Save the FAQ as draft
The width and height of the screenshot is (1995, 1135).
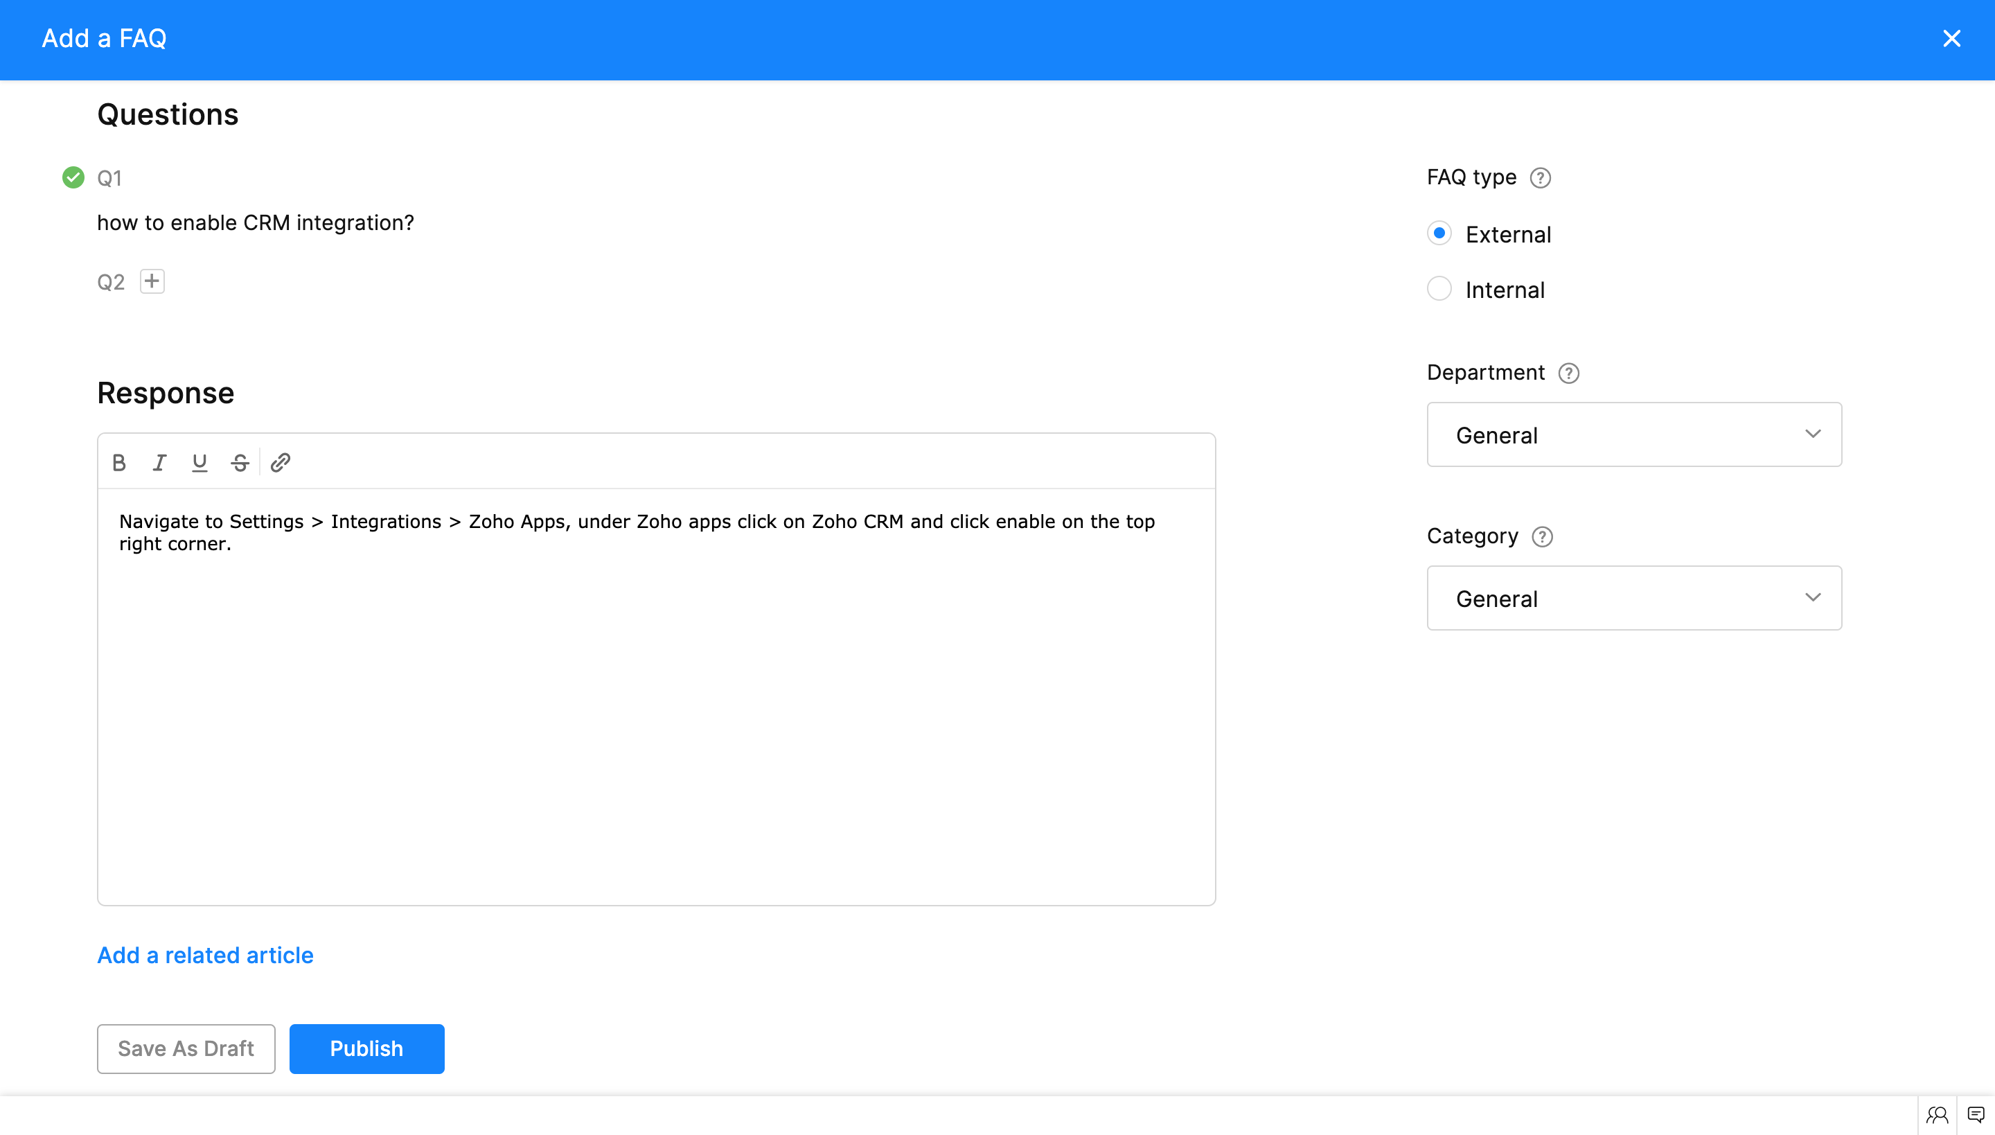(186, 1048)
